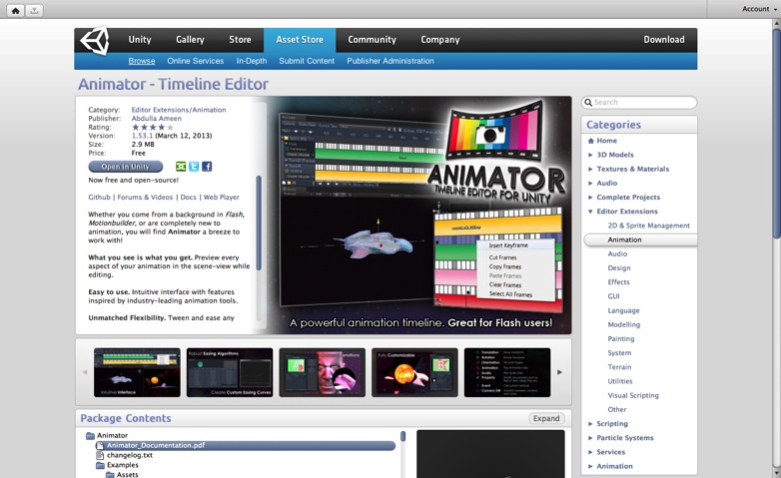This screenshot has width=781, height=478.
Task: Open the Submit Content submenu
Action: point(307,61)
